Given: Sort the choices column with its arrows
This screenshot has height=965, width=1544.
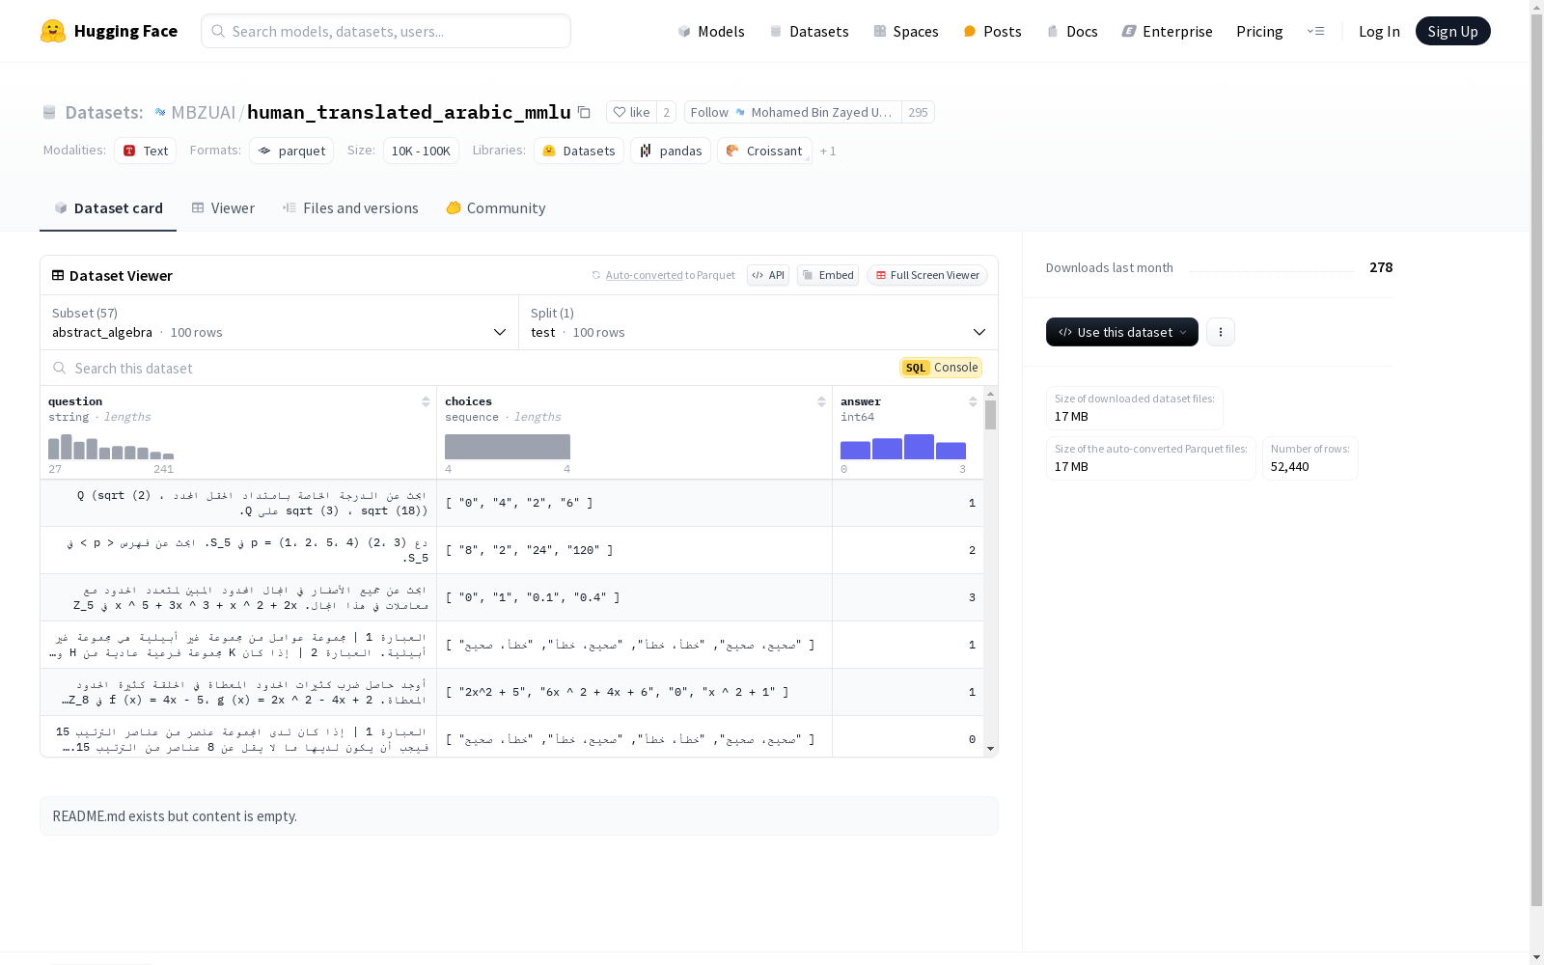Looking at the screenshot, I should [821, 401].
